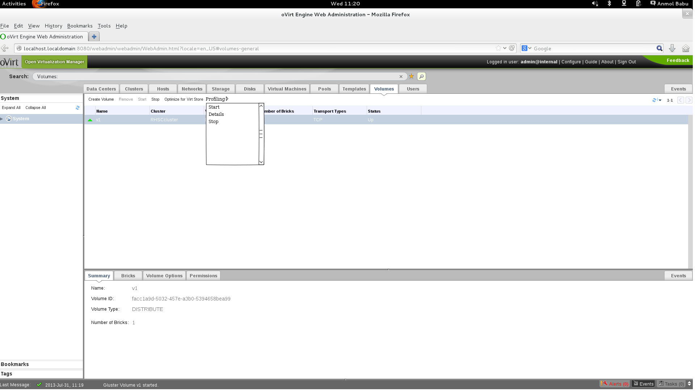This screenshot has height=391, width=695.
Task: Open Firefox downloads arrow icon
Action: pos(672,49)
